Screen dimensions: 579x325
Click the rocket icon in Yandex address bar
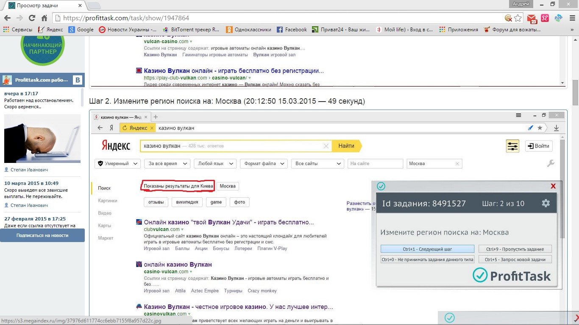tap(531, 128)
